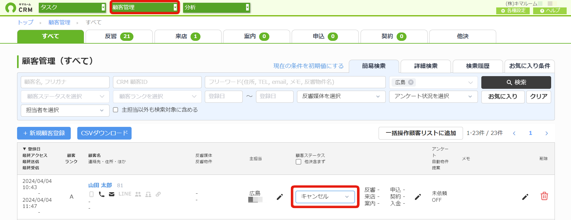Click the red trash delete icon

click(544, 196)
